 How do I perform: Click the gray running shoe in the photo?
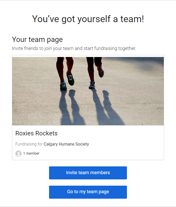(92, 85)
